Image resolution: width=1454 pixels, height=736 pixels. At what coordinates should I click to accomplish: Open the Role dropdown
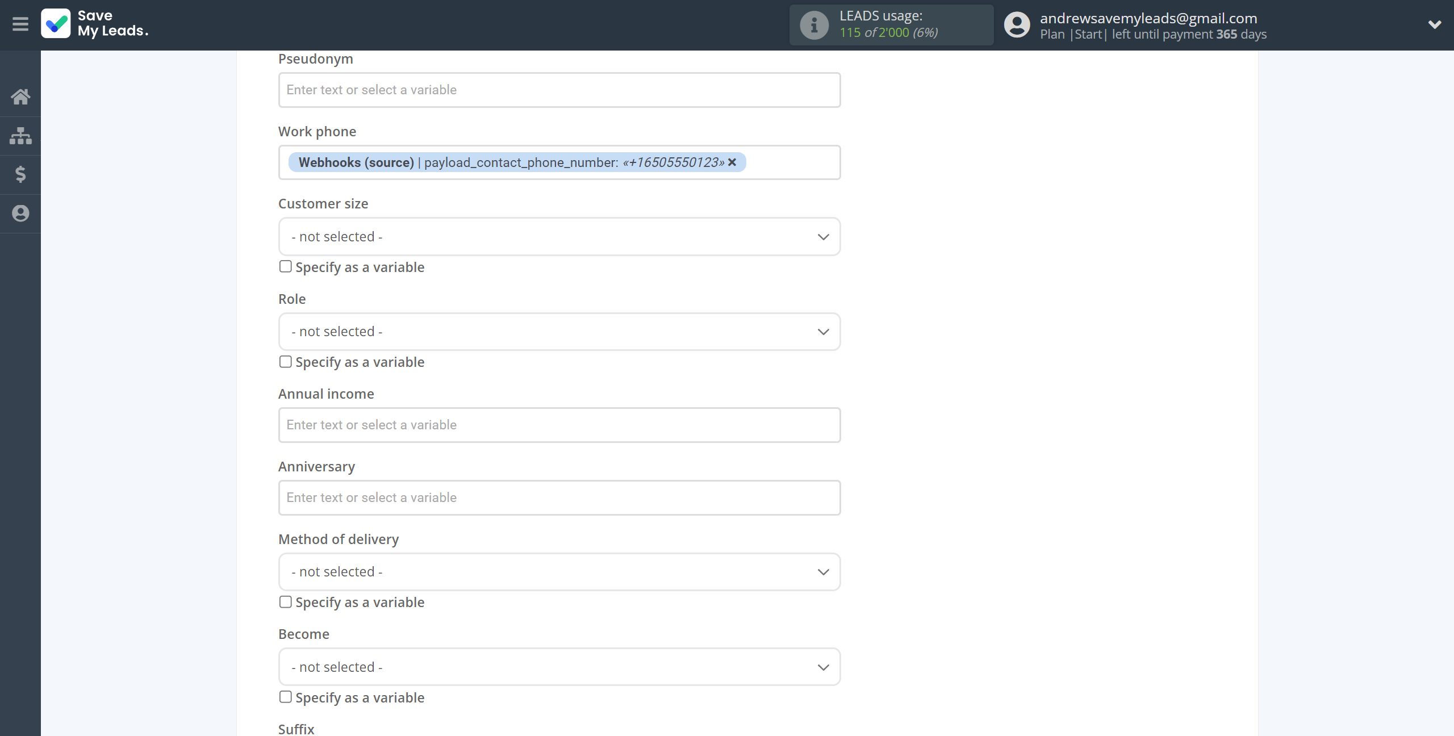point(559,332)
